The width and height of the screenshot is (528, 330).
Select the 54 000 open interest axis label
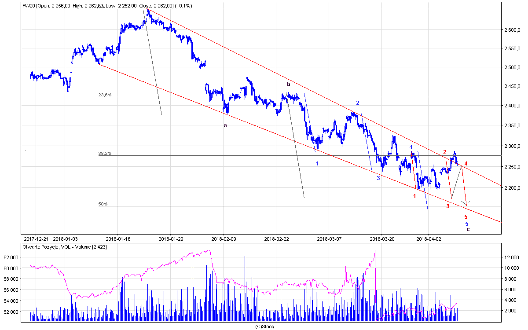point(11,301)
